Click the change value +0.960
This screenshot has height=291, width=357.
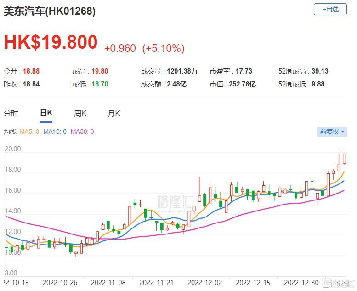[x=120, y=48]
